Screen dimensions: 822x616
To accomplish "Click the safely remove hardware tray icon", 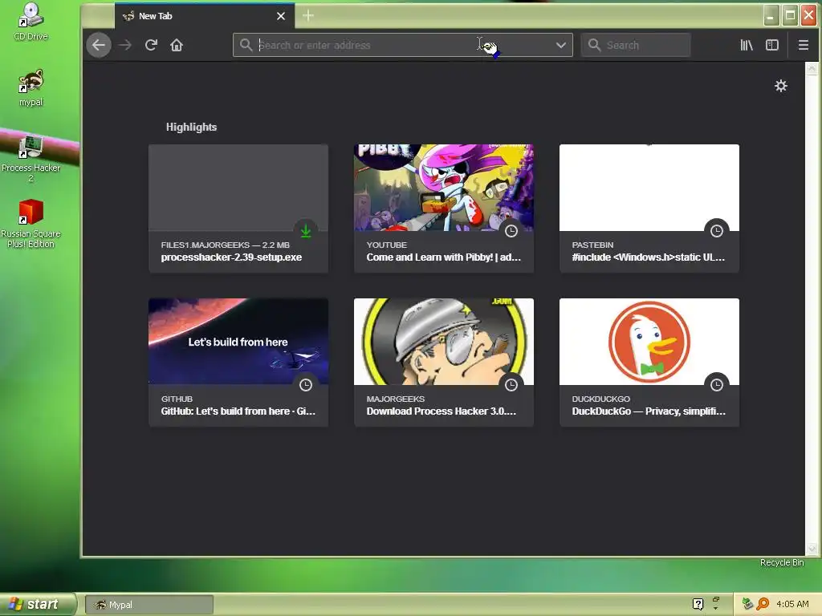I will point(747,604).
